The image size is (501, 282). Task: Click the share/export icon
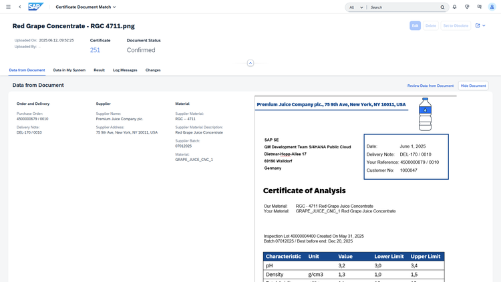click(x=478, y=25)
